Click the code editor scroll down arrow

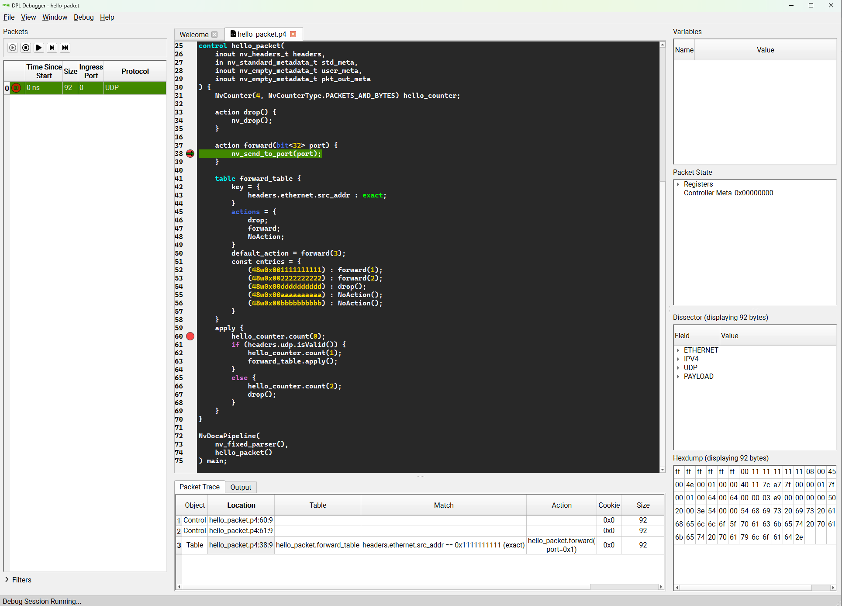click(x=663, y=470)
